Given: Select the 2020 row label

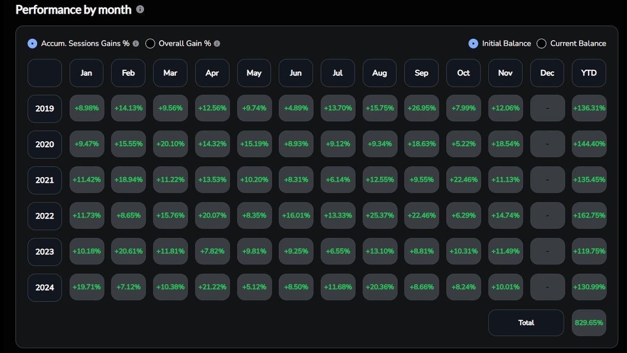Looking at the screenshot, I should (45, 145).
